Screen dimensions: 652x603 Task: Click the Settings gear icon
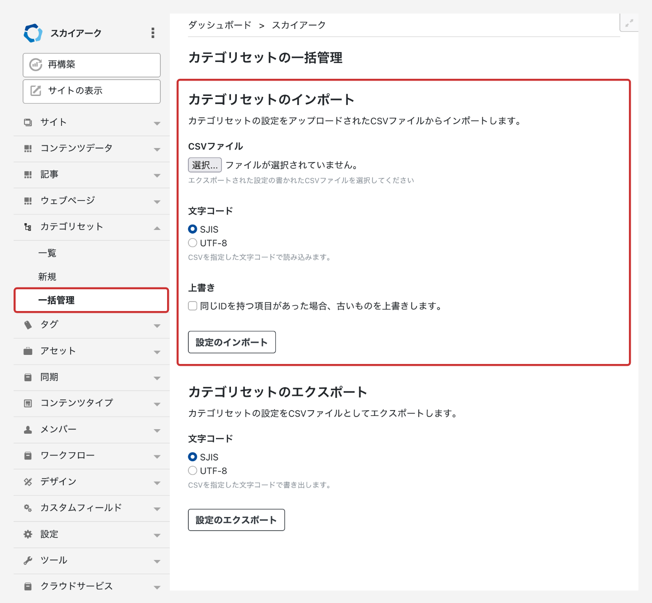coord(28,534)
